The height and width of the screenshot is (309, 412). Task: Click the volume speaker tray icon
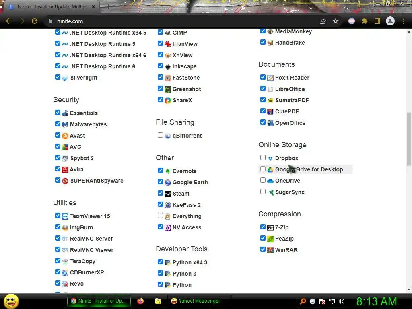342,301
